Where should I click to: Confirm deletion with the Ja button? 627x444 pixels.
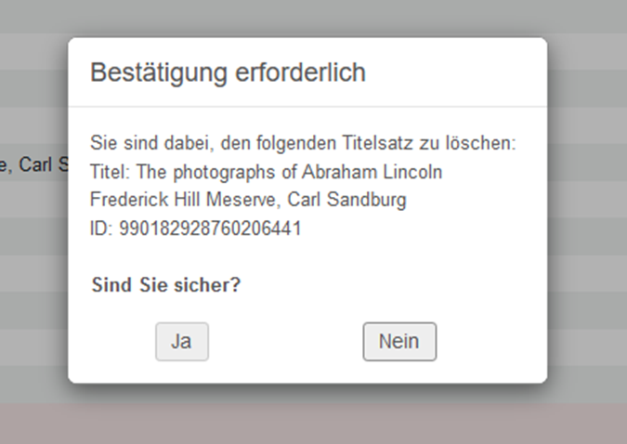tap(181, 342)
